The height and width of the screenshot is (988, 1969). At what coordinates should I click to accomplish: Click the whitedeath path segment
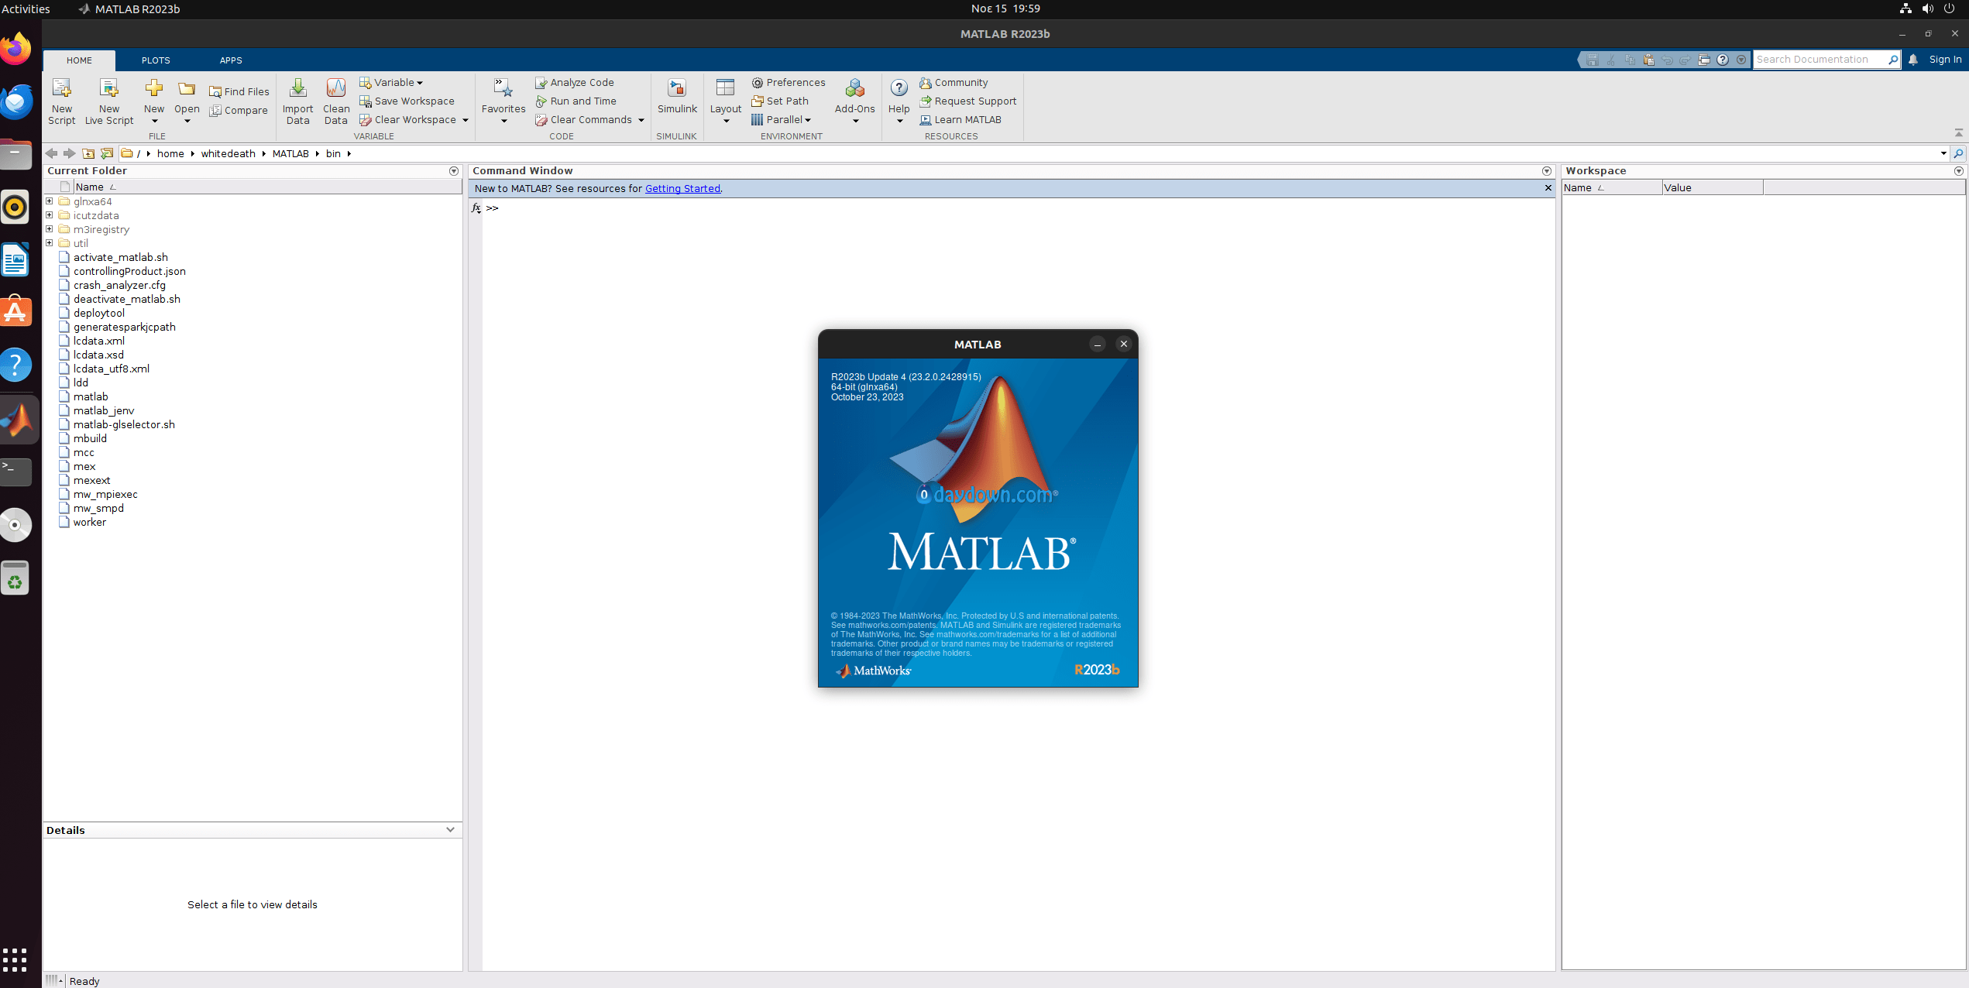(x=228, y=153)
